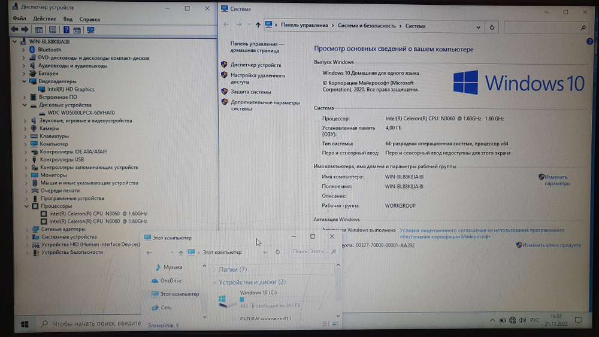Click the Клавиатуры category icon
This screenshot has height=337, width=599.
coord(34,136)
